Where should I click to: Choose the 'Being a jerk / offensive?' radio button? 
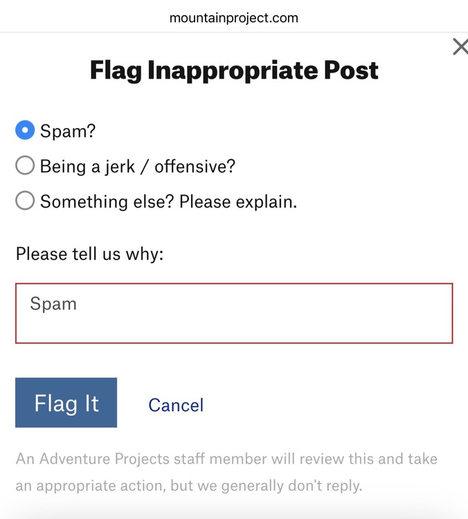[25, 165]
